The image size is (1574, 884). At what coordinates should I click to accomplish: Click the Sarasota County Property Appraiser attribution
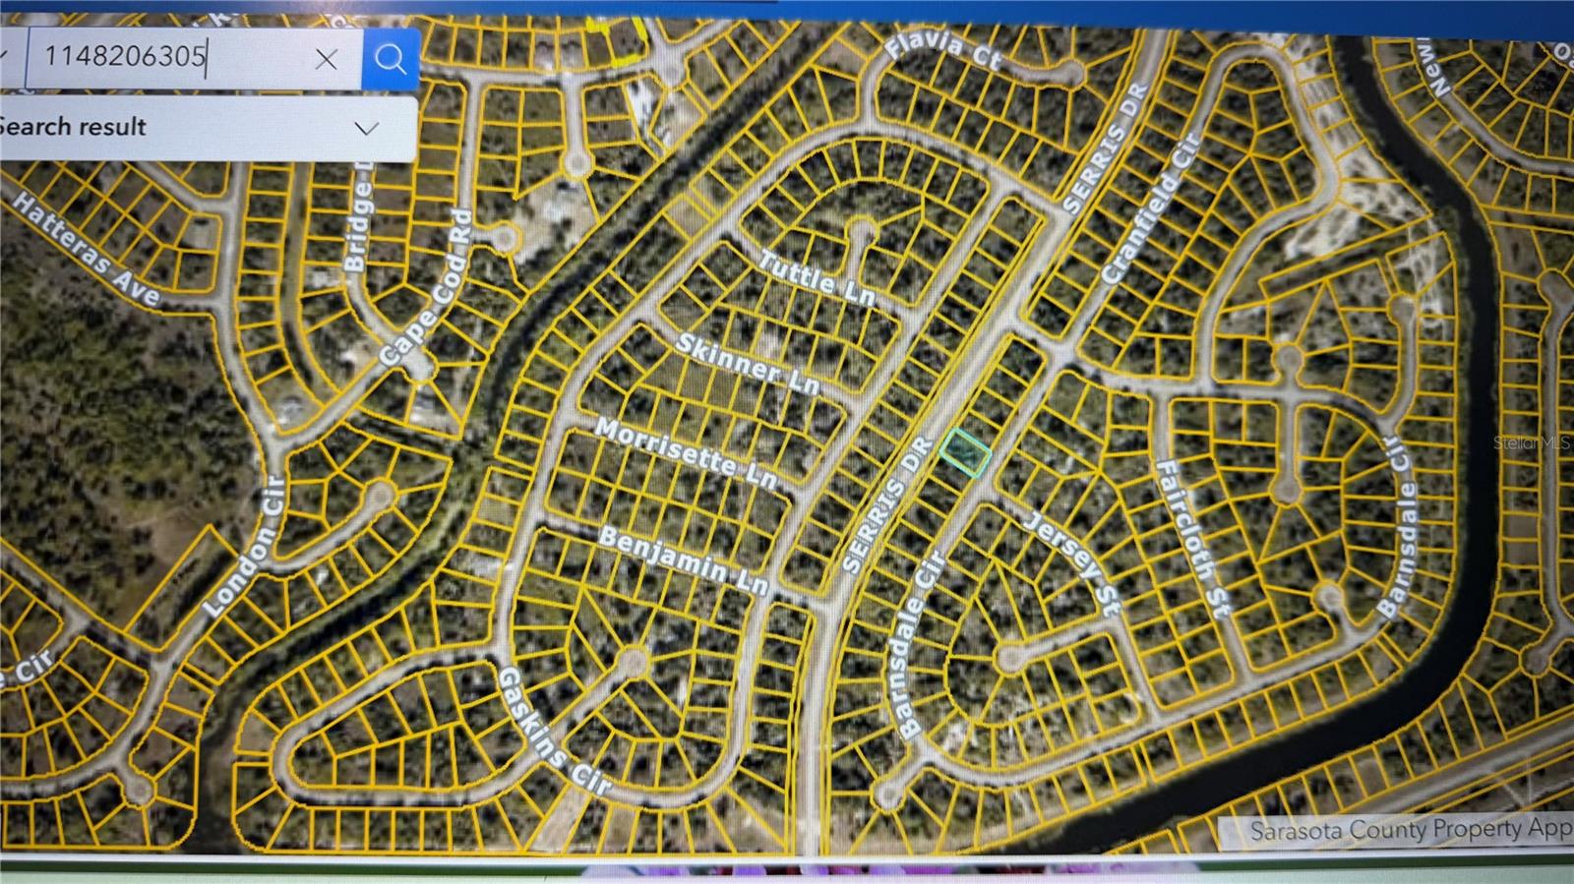(1411, 830)
